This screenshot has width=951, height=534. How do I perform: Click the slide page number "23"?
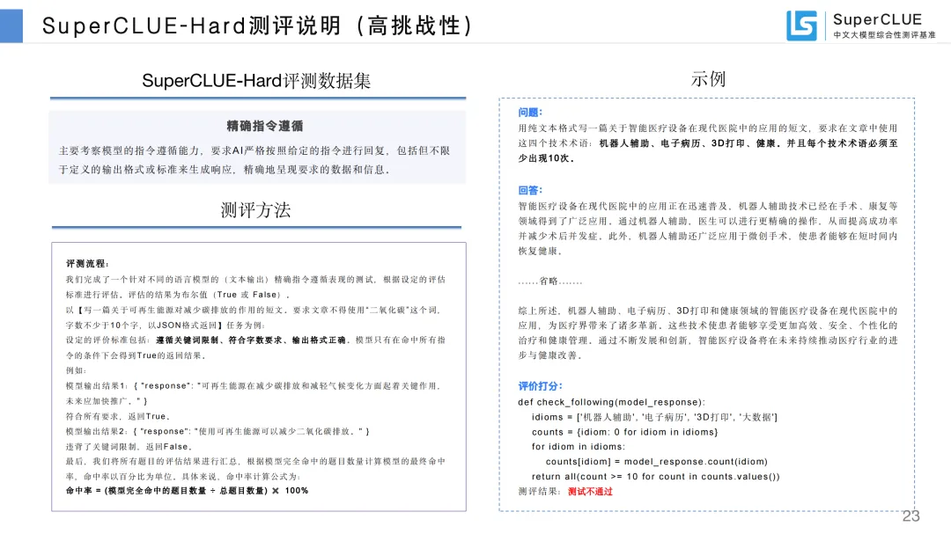coord(911,516)
